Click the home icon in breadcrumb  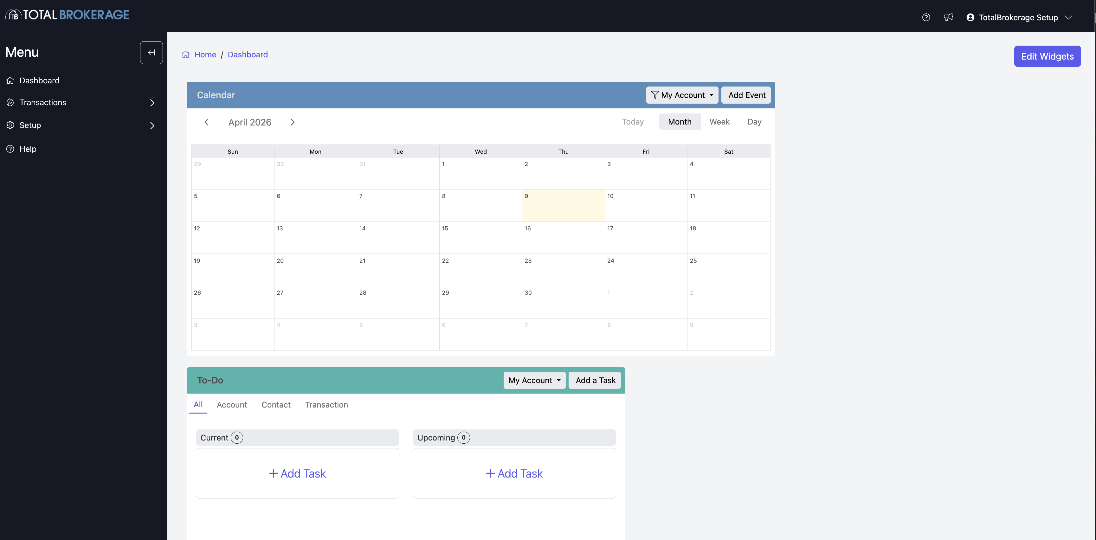185,55
